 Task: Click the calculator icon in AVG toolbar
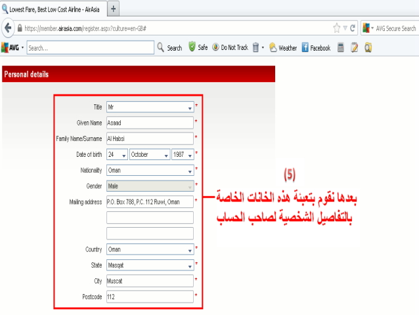click(341, 48)
